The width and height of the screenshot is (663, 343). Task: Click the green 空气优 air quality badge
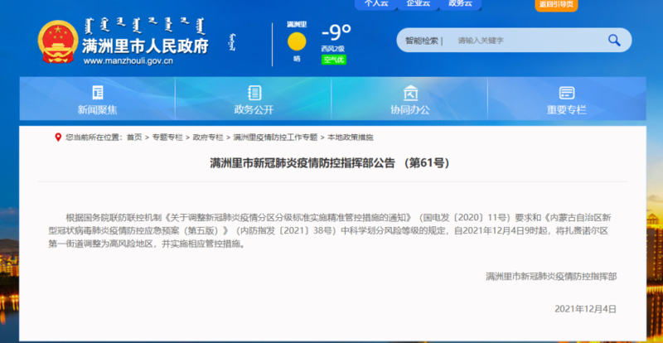click(334, 60)
